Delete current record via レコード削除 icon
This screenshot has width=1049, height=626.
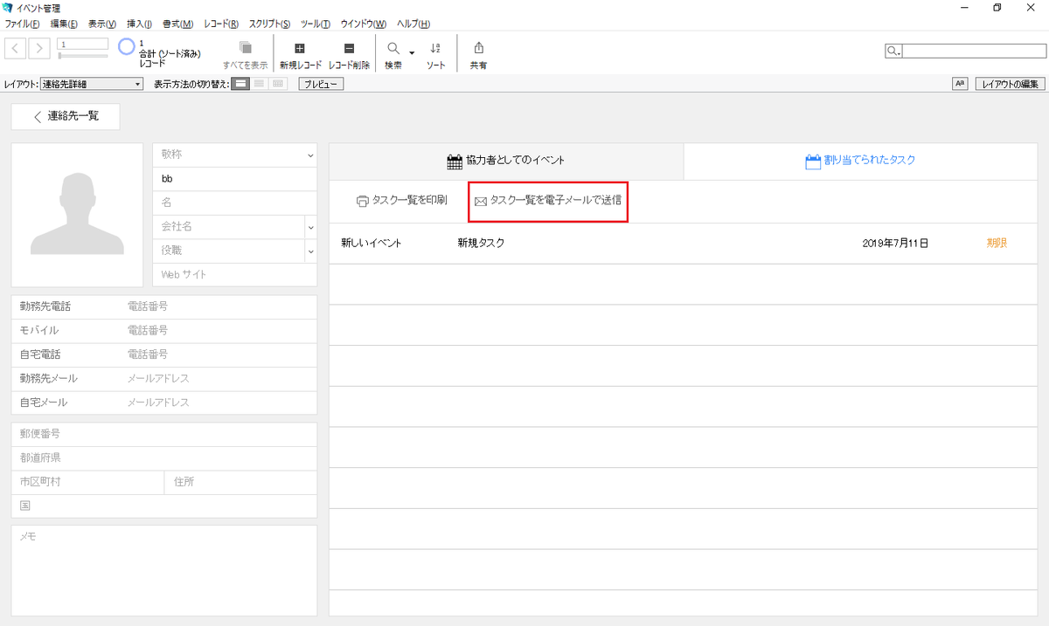[349, 48]
